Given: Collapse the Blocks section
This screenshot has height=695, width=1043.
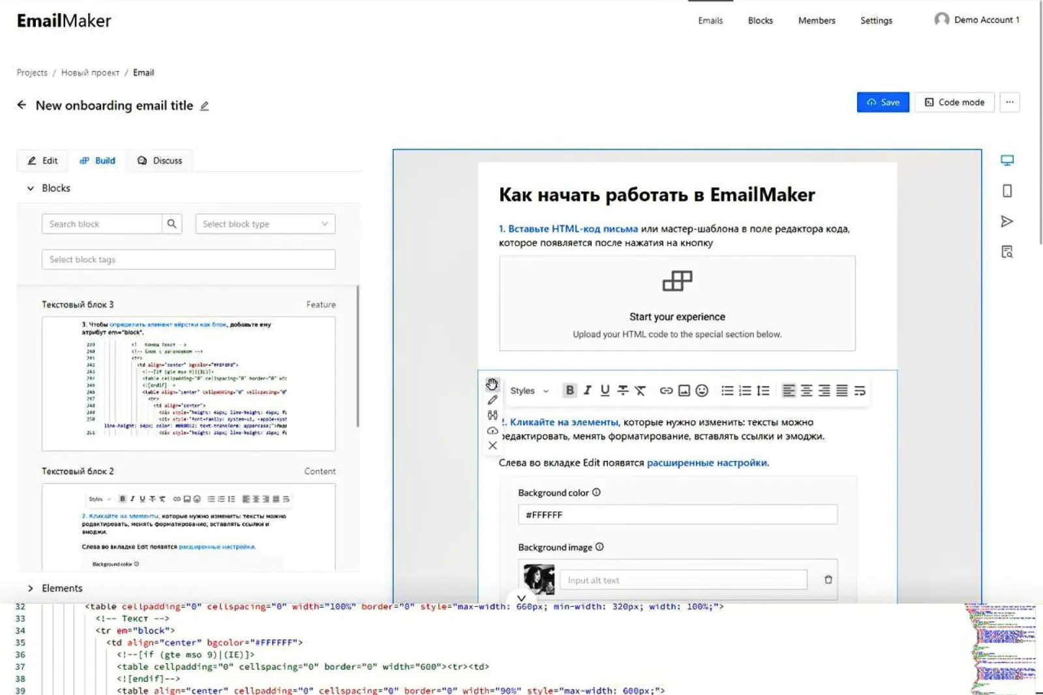Looking at the screenshot, I should pyautogui.click(x=30, y=188).
